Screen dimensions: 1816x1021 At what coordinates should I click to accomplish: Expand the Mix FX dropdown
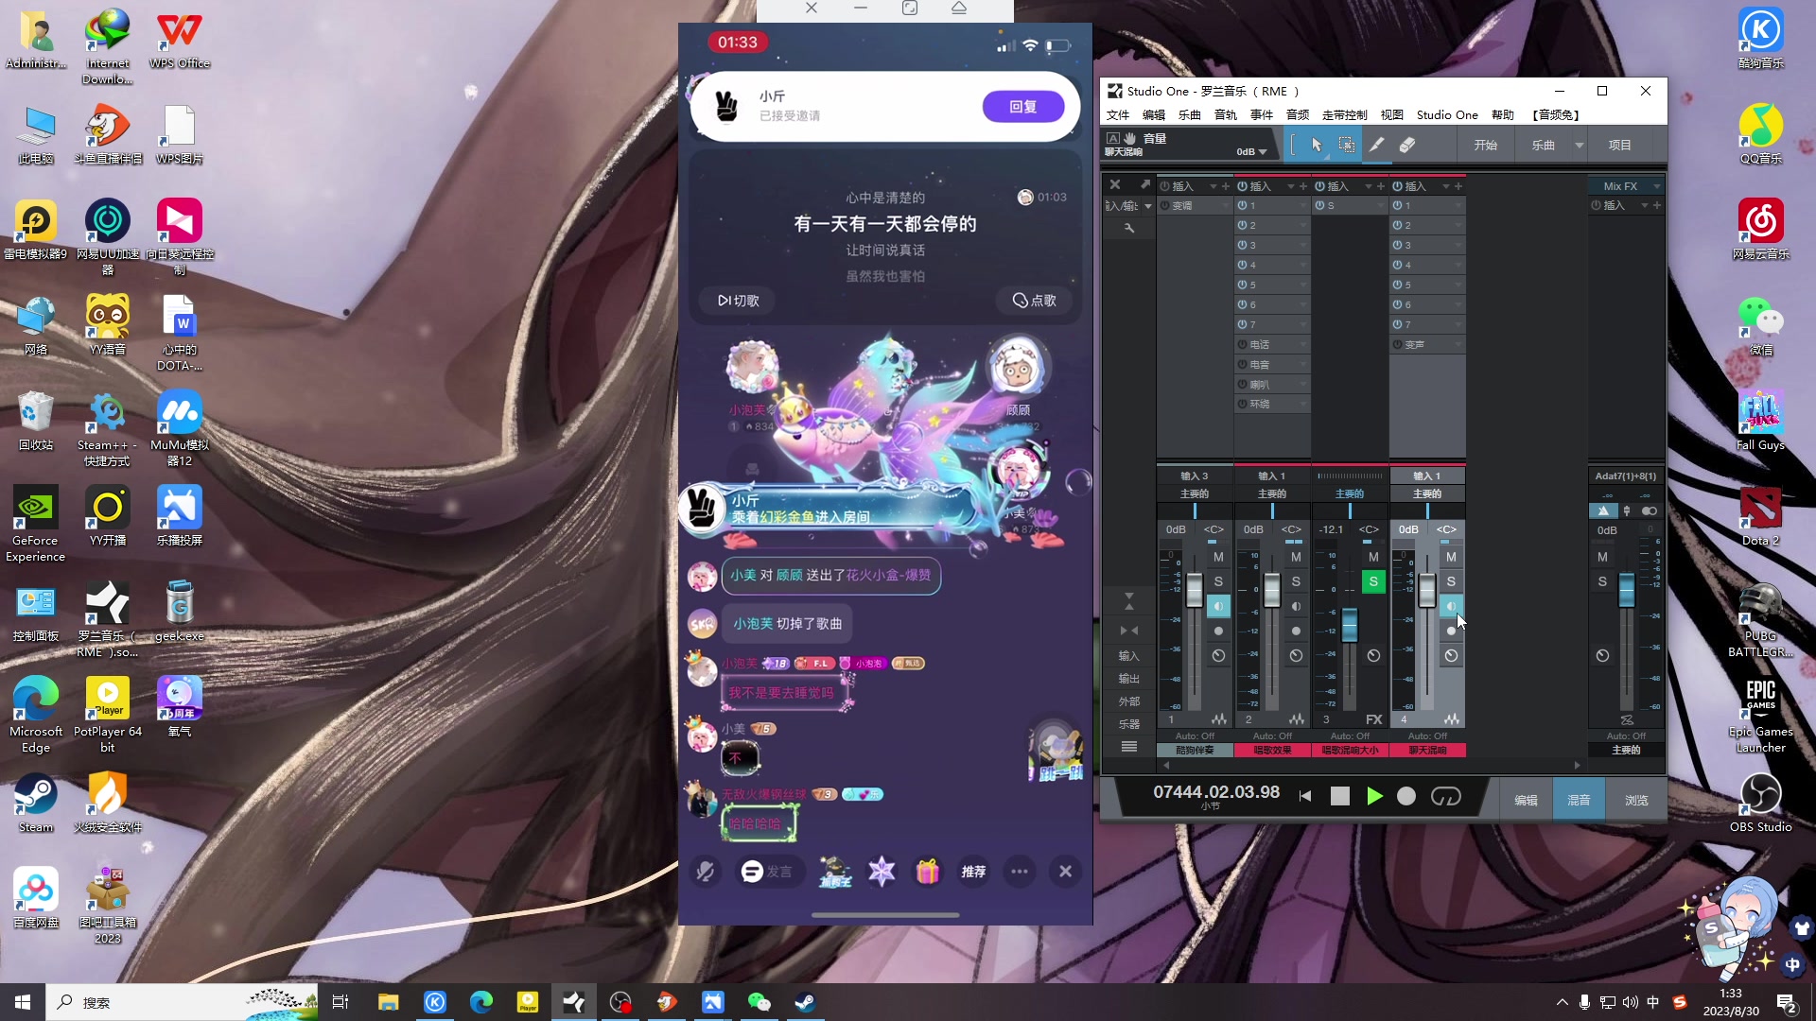[x=1656, y=186]
